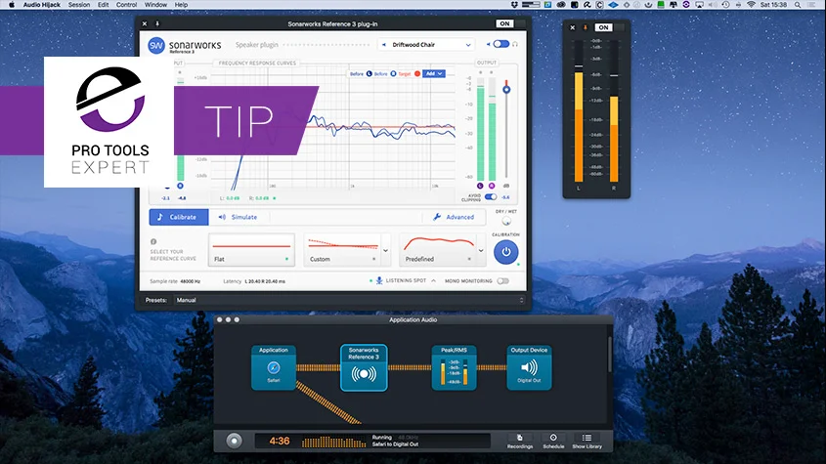
Task: Open the Edit menu
Action: point(104,5)
